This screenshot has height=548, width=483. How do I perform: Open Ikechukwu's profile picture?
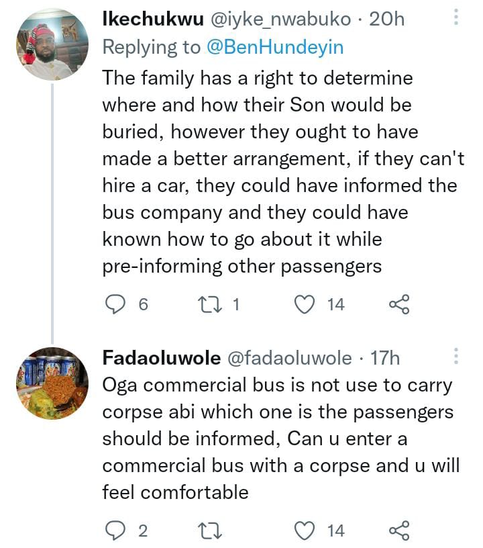52,46
